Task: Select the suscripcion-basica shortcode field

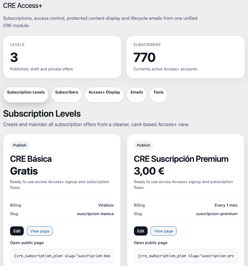Action: 62,256
